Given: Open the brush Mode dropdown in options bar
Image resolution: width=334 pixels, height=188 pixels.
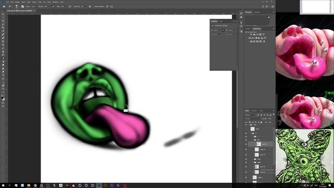Looking at the screenshot, I should coord(34,7).
